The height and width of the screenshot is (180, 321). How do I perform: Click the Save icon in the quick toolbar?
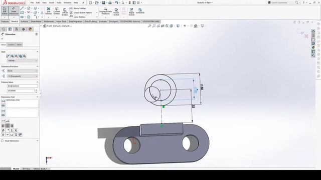pos(103,2)
